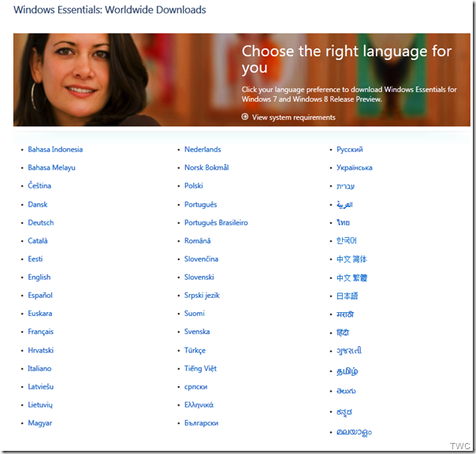Open the Arabic العربية link
476x454 pixels.
click(344, 205)
